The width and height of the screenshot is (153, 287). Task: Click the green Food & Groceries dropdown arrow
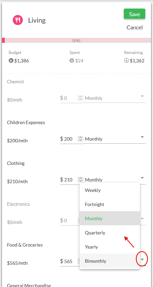pos(142,259)
